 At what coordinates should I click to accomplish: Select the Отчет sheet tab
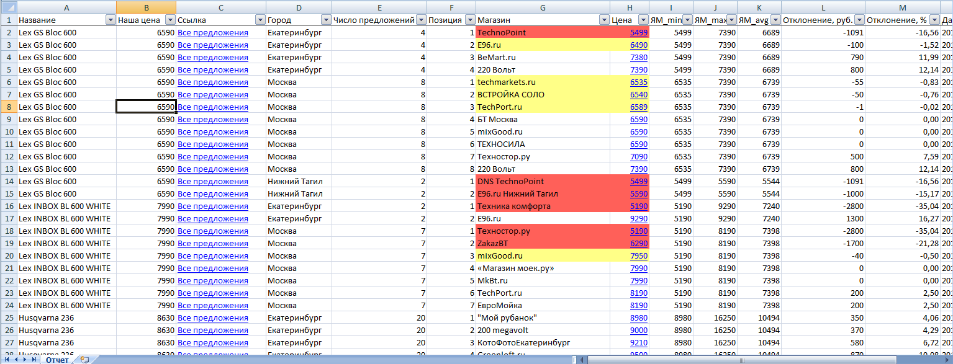pos(56,359)
